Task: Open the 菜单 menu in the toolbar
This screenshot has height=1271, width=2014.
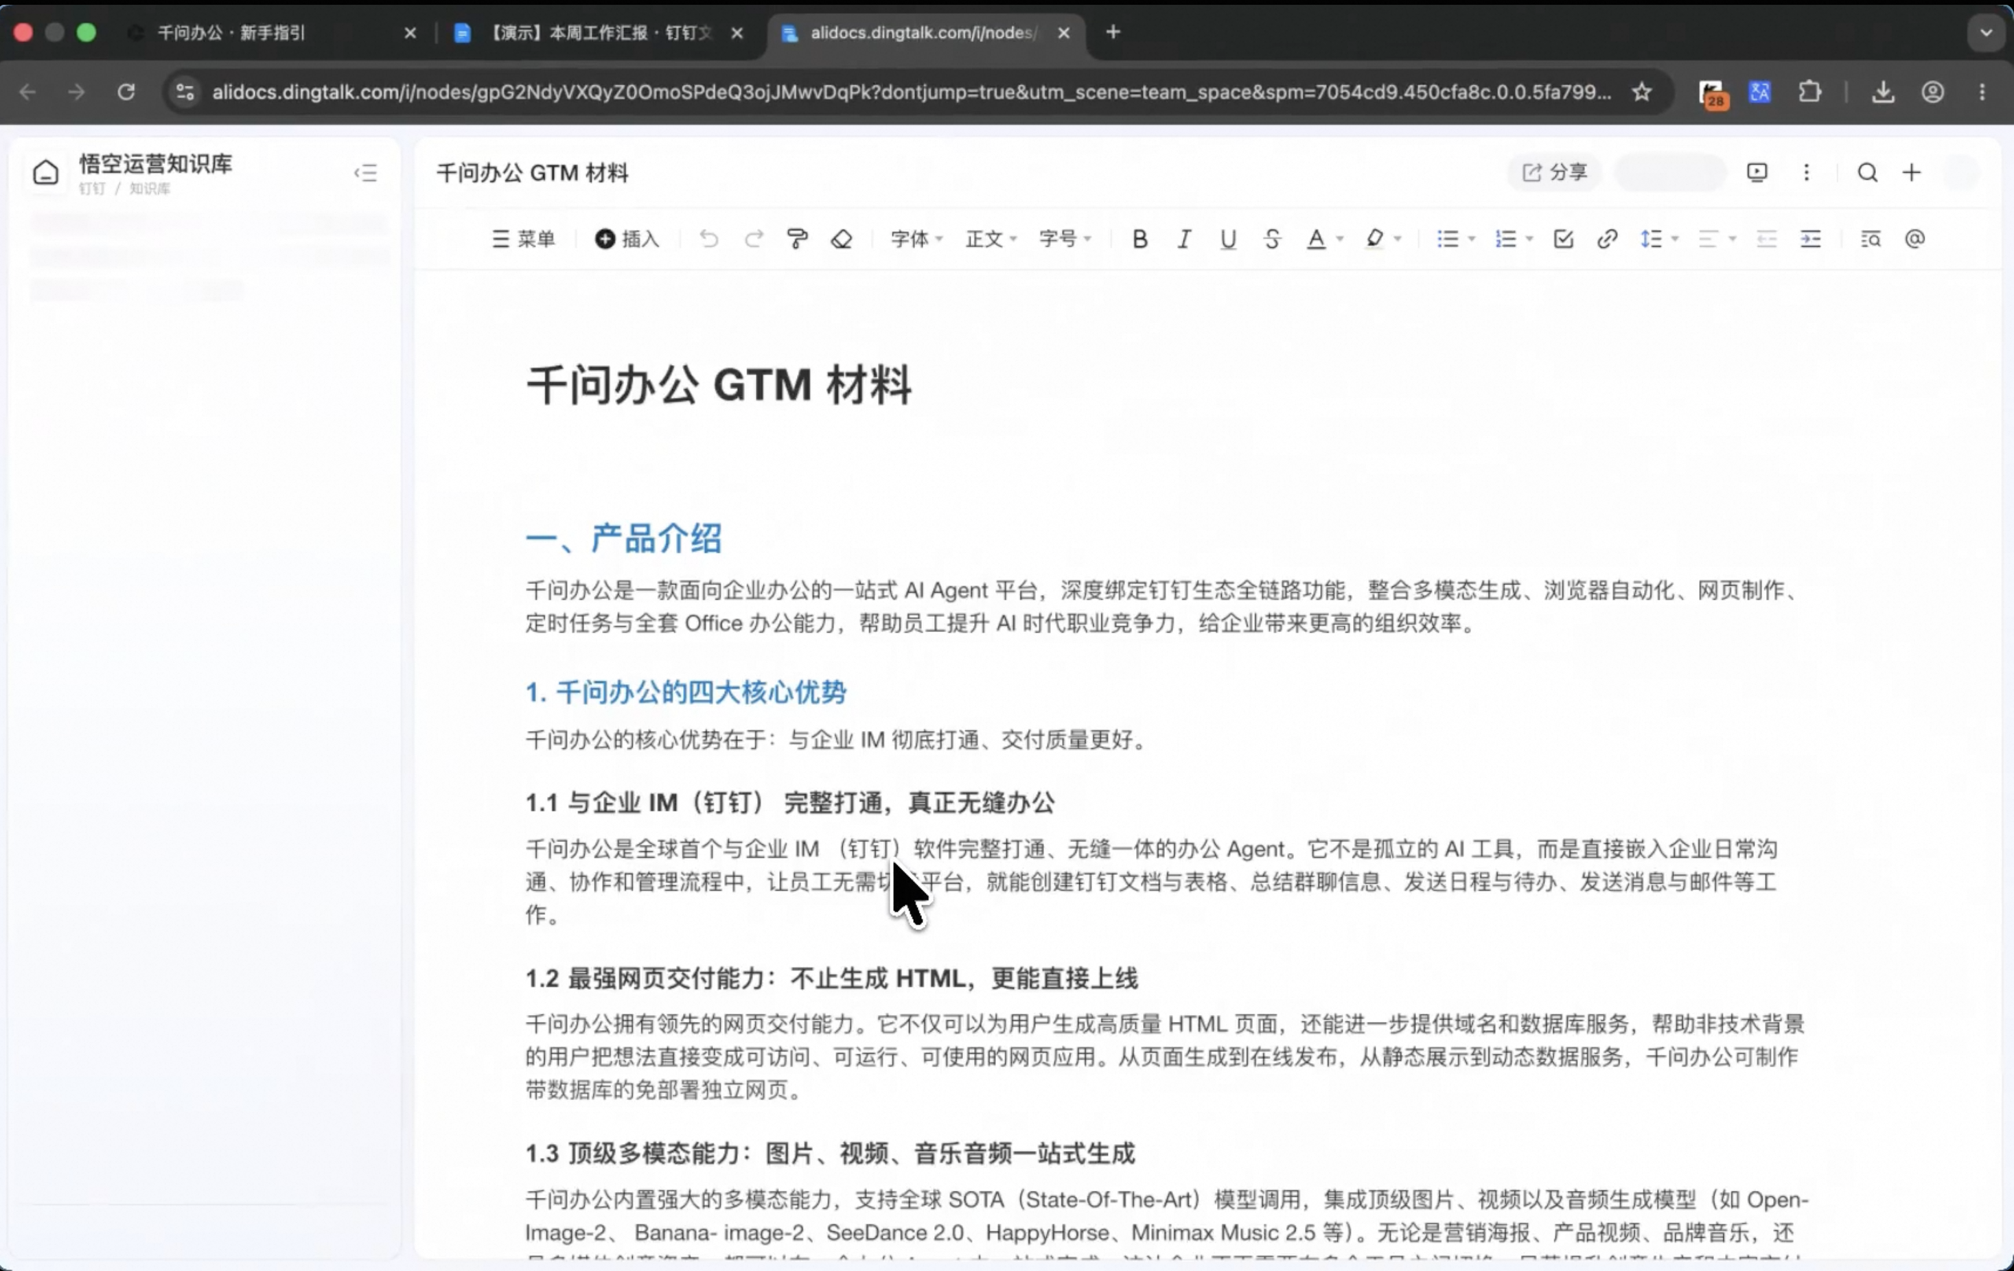Action: tap(524, 239)
